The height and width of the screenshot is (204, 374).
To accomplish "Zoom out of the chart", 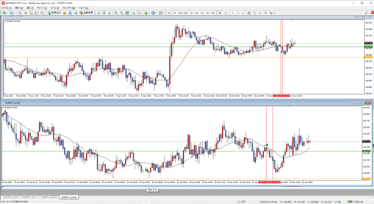I will point(121,13).
